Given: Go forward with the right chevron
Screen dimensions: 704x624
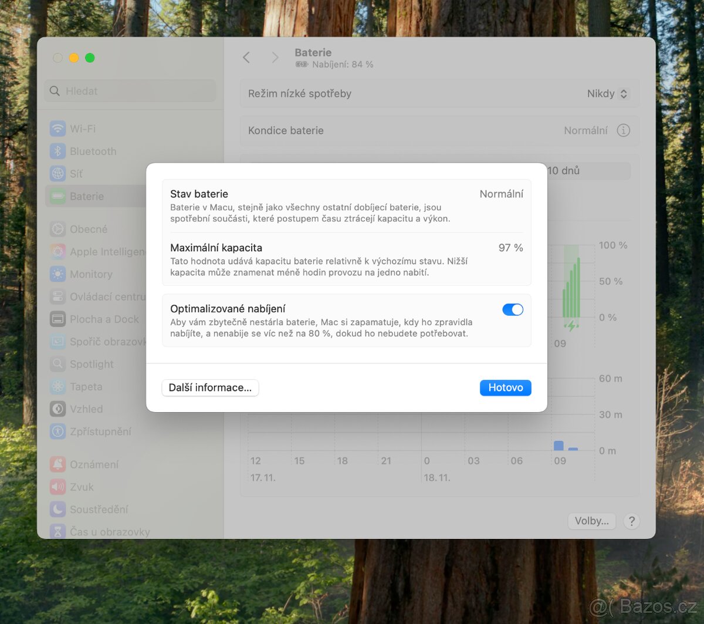Looking at the screenshot, I should [275, 58].
